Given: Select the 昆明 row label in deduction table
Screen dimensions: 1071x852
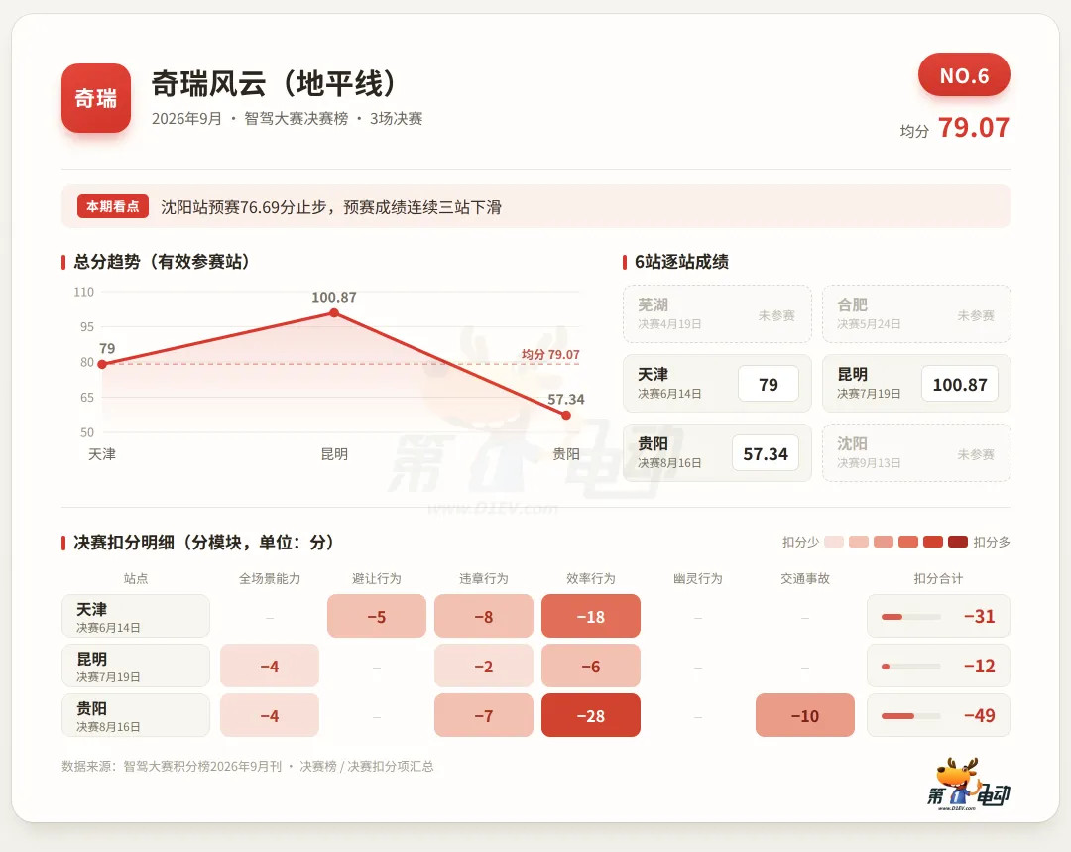Looking at the screenshot, I should click(135, 666).
